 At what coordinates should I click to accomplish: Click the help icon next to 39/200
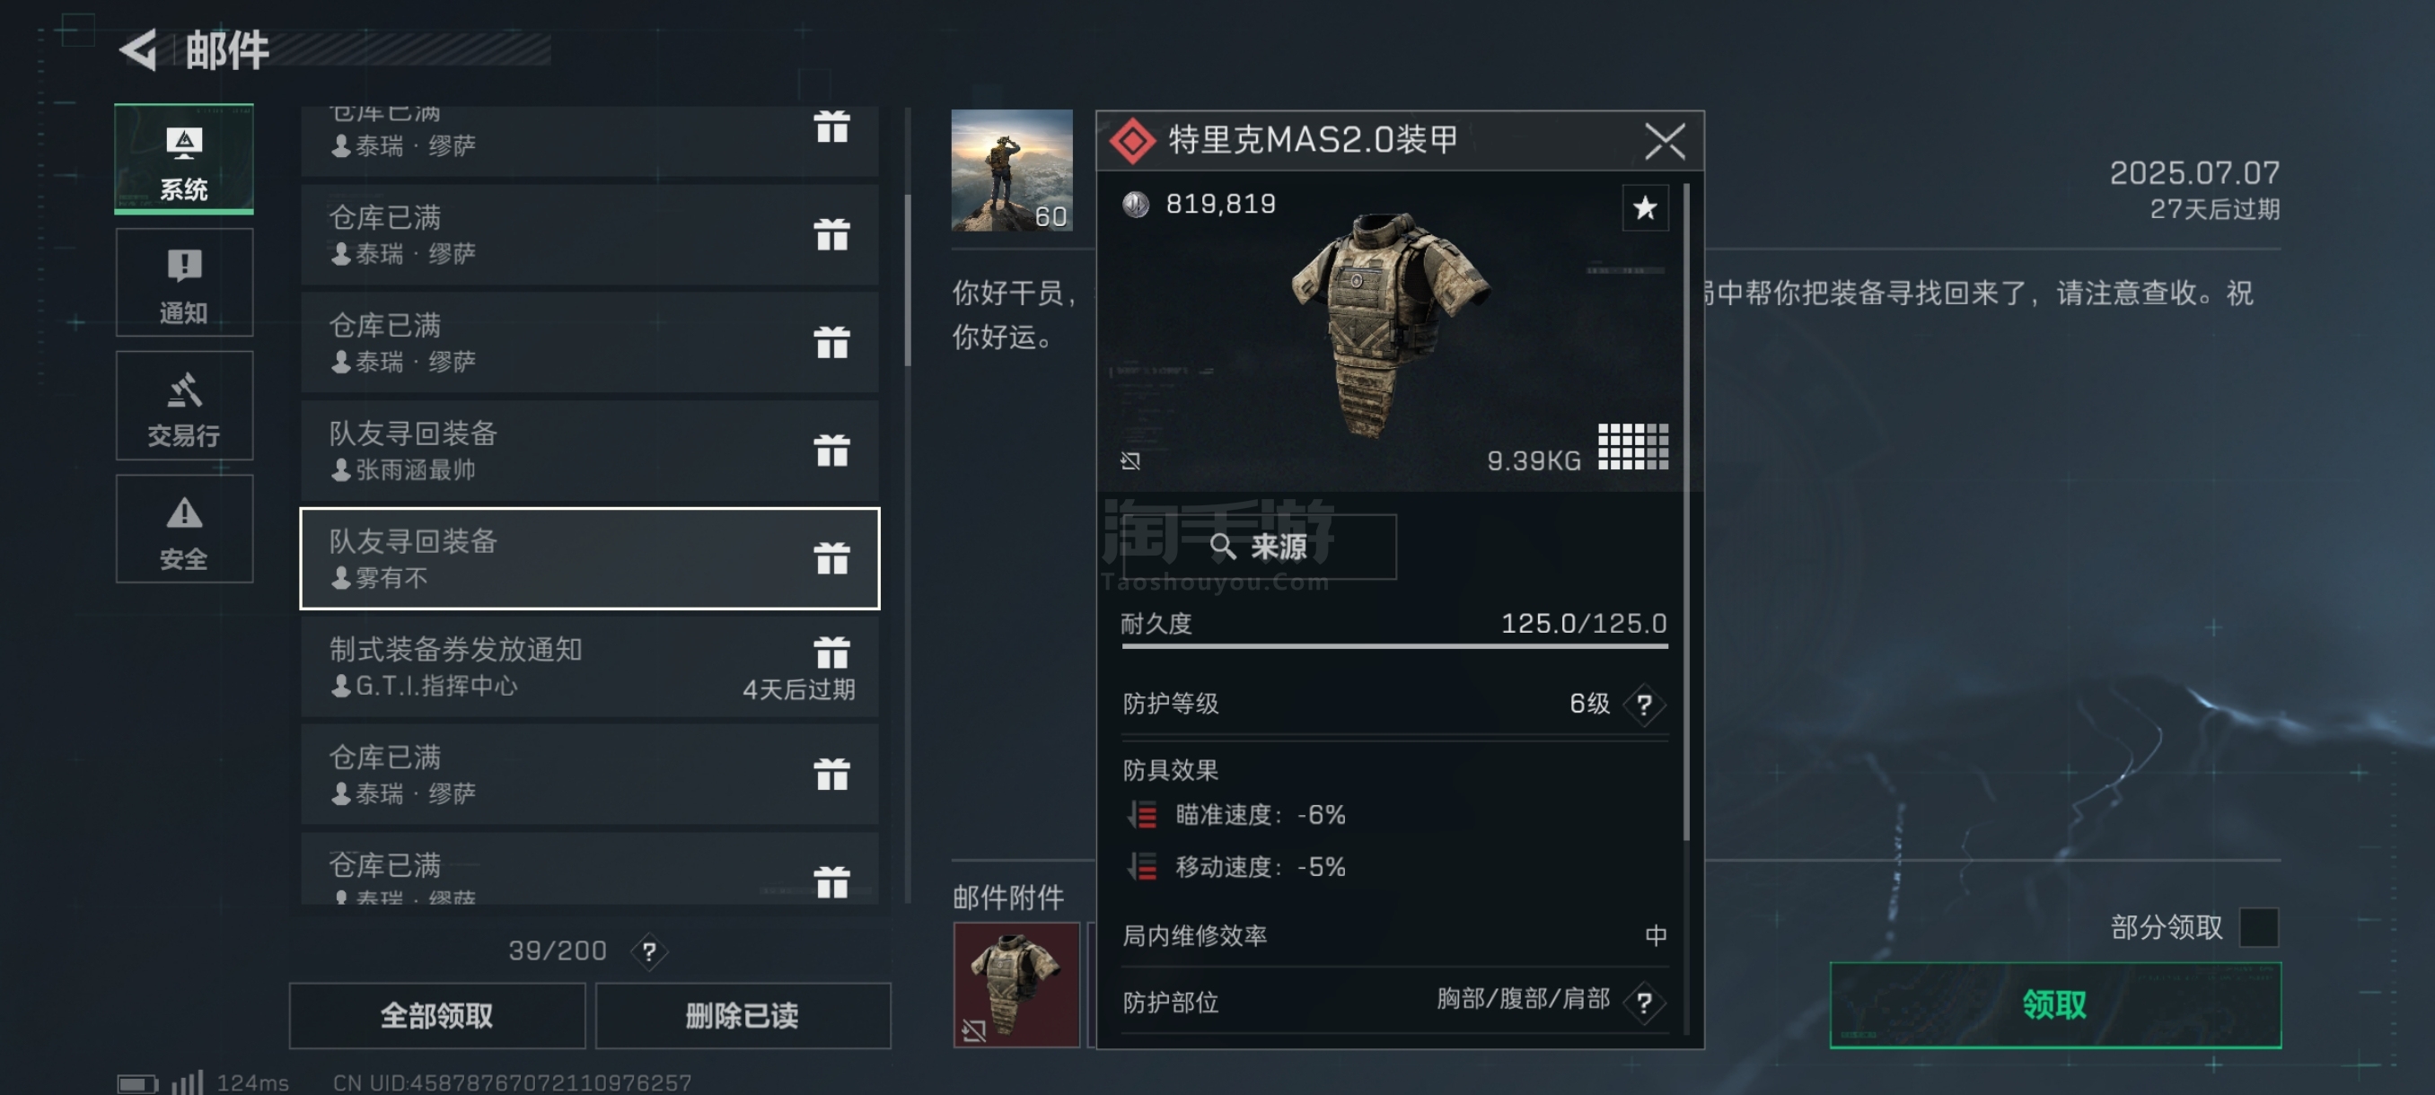pyautogui.click(x=648, y=952)
